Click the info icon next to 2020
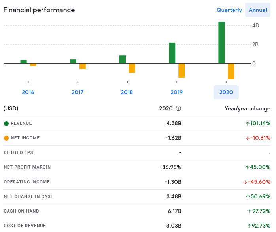Image resolution: width=276 pixels, height=232 pixels. coord(178,108)
